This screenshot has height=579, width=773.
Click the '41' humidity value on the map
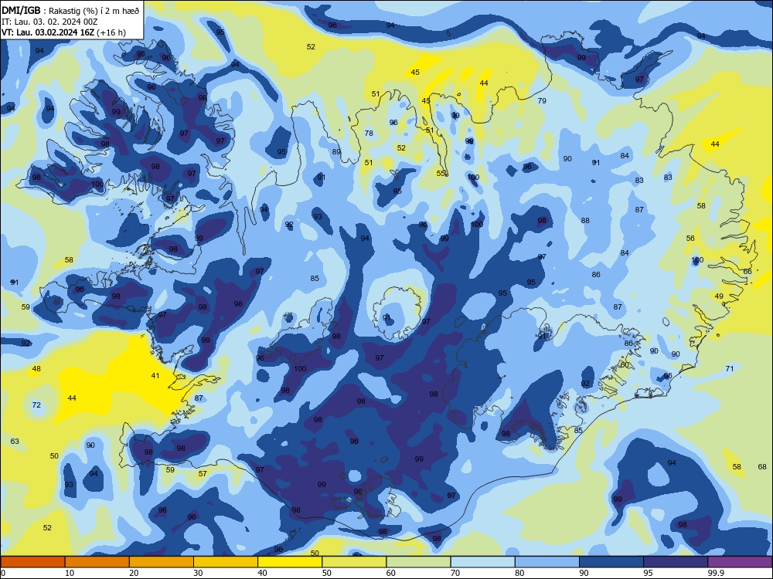[155, 376]
